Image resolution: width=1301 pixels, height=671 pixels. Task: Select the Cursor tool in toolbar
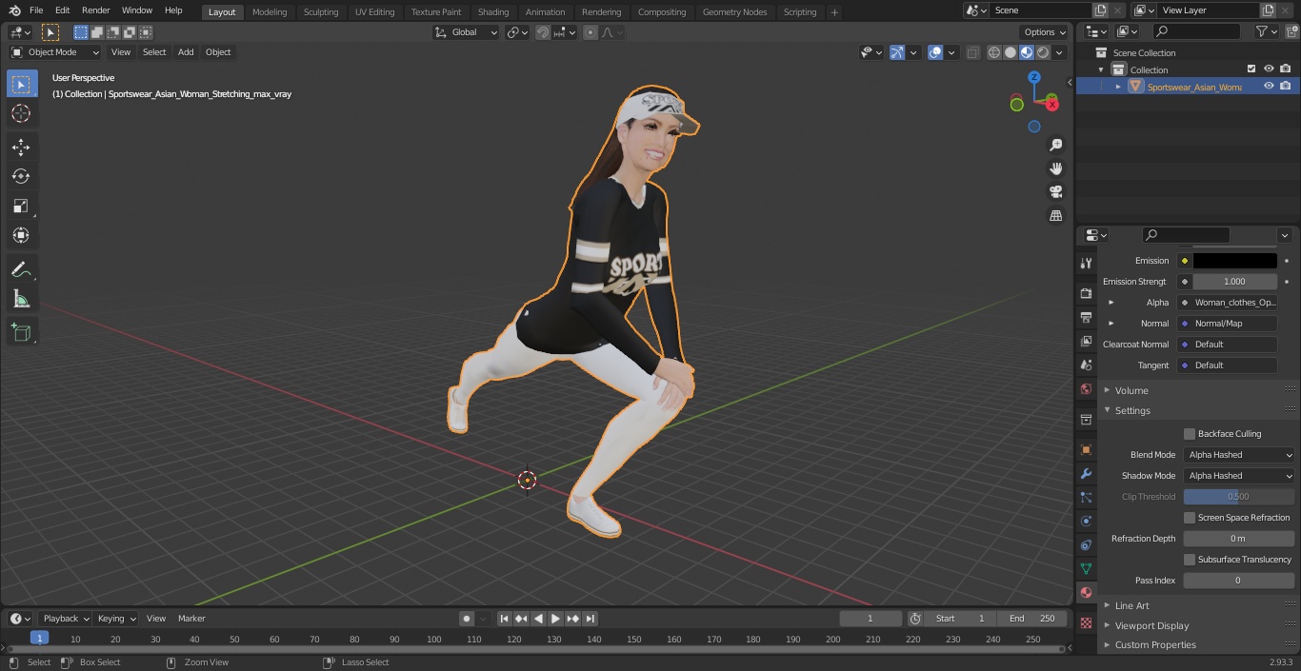pos(21,113)
